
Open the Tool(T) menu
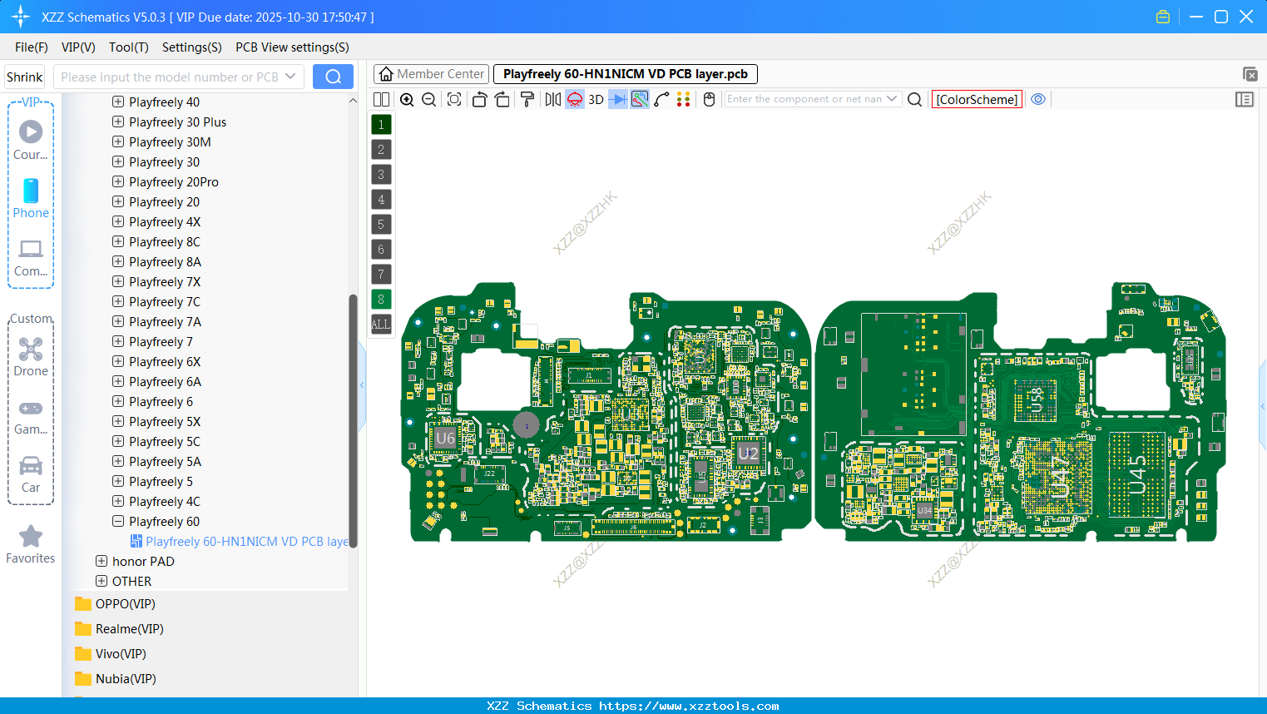pos(128,47)
